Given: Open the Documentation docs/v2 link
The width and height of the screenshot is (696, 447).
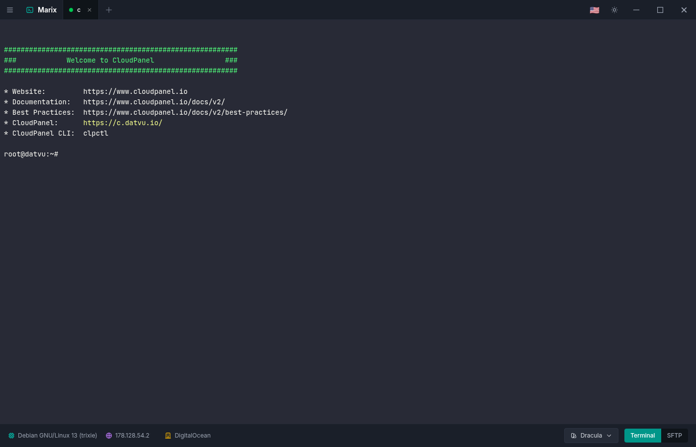Looking at the screenshot, I should pyautogui.click(x=154, y=101).
